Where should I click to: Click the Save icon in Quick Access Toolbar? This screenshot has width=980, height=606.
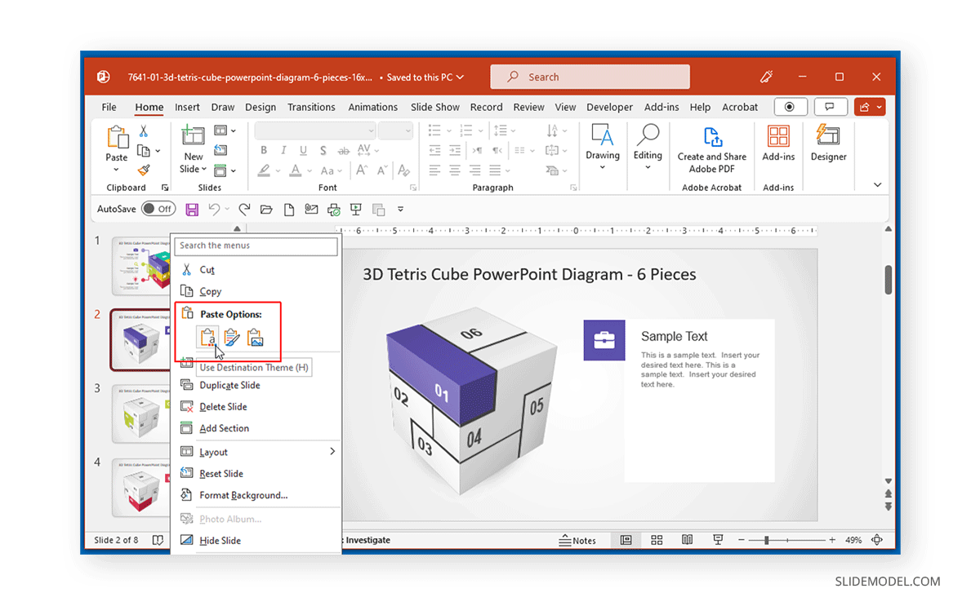pos(192,210)
